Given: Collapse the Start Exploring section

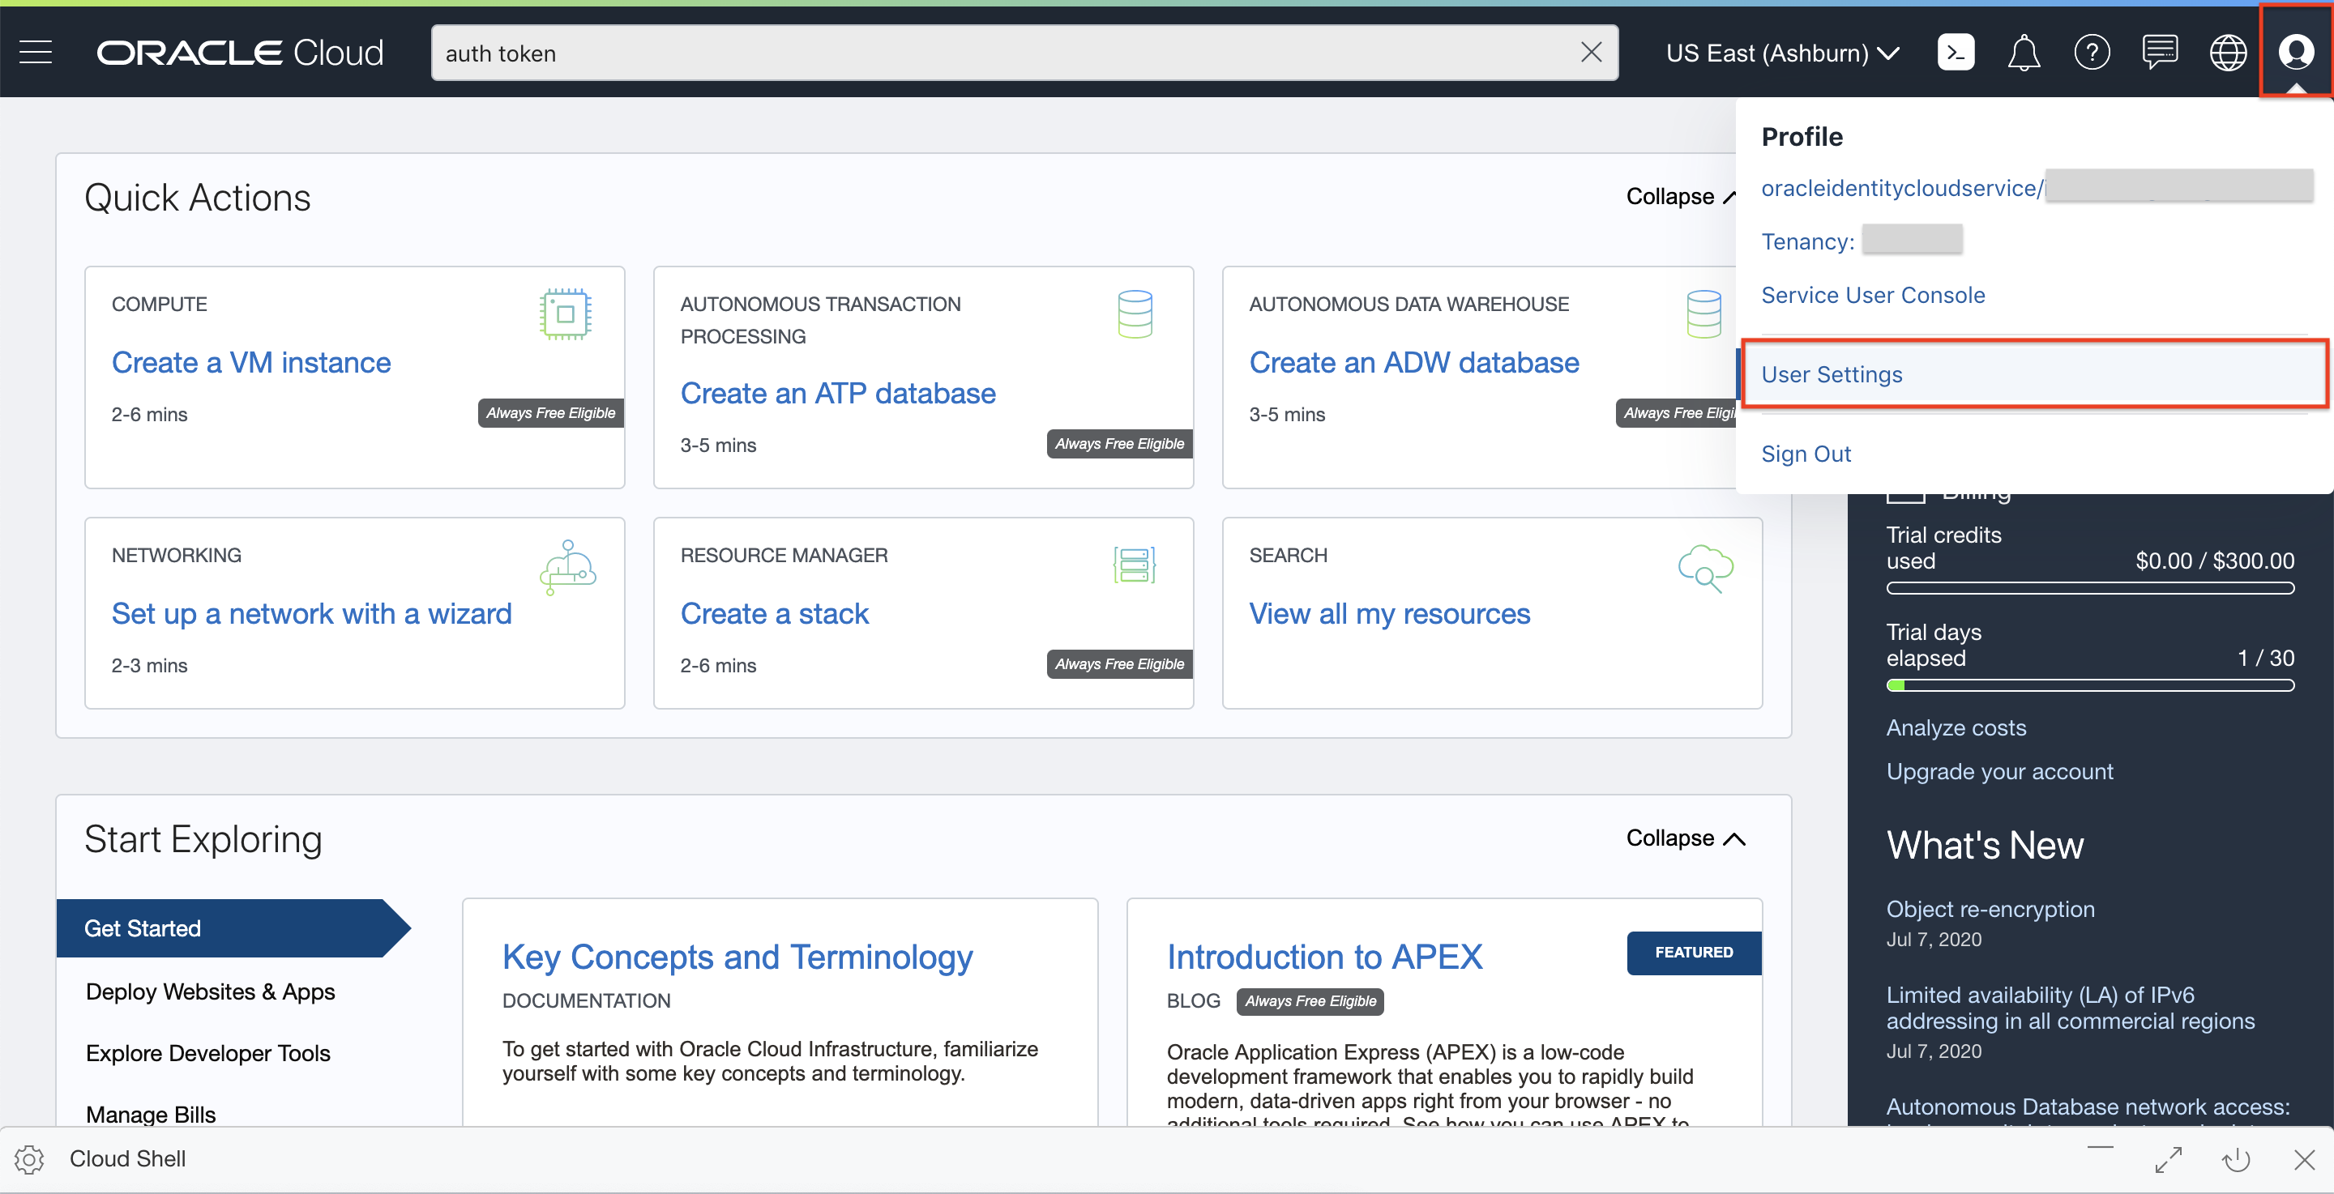Looking at the screenshot, I should pyautogui.click(x=1684, y=838).
